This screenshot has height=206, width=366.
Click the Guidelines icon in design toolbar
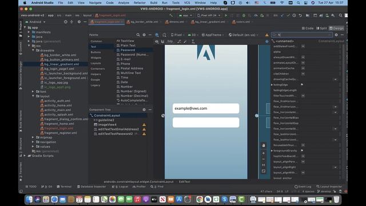[193, 42]
